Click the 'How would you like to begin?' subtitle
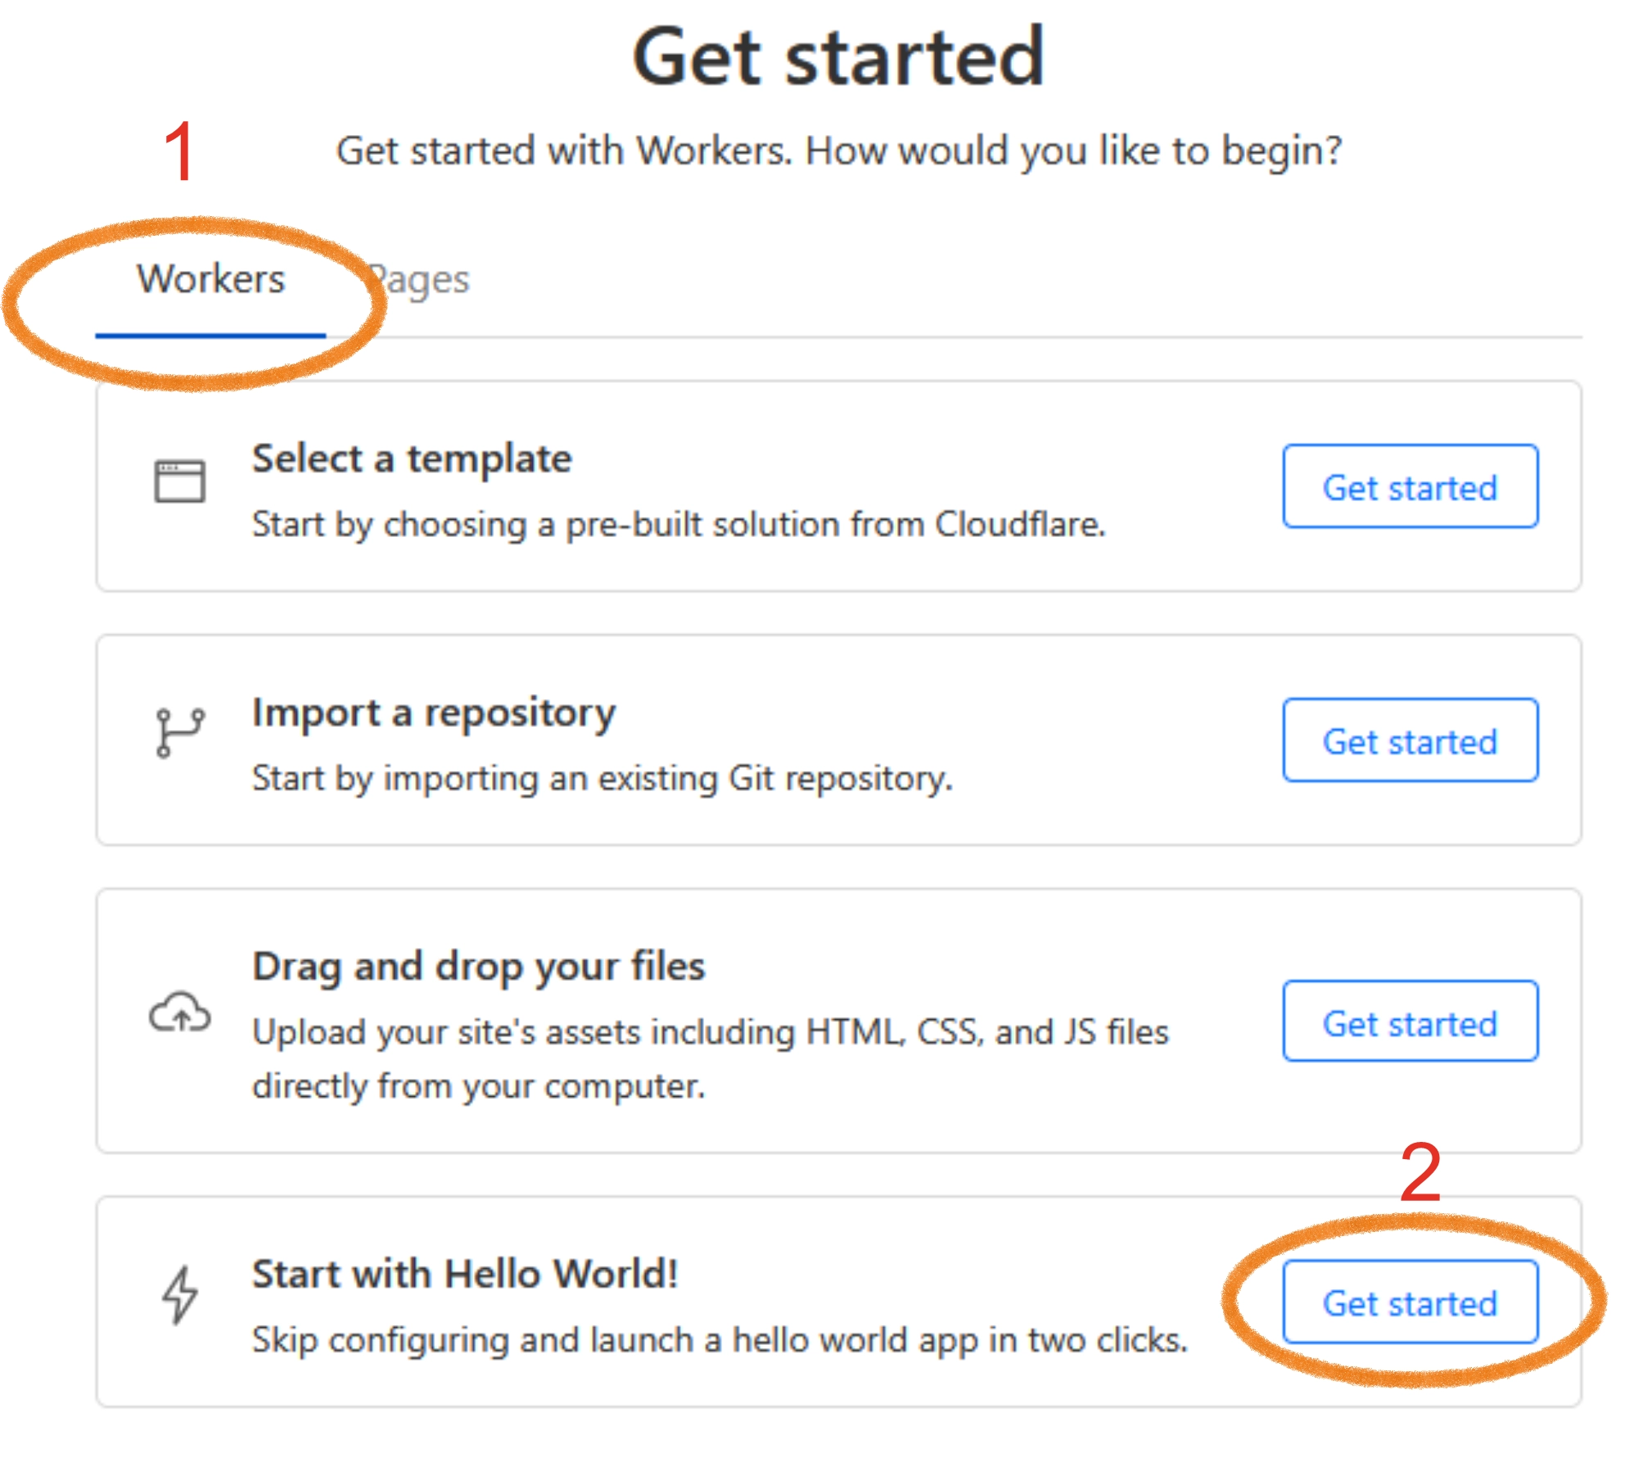Screen dimensions: 1652x1462 click(x=838, y=151)
